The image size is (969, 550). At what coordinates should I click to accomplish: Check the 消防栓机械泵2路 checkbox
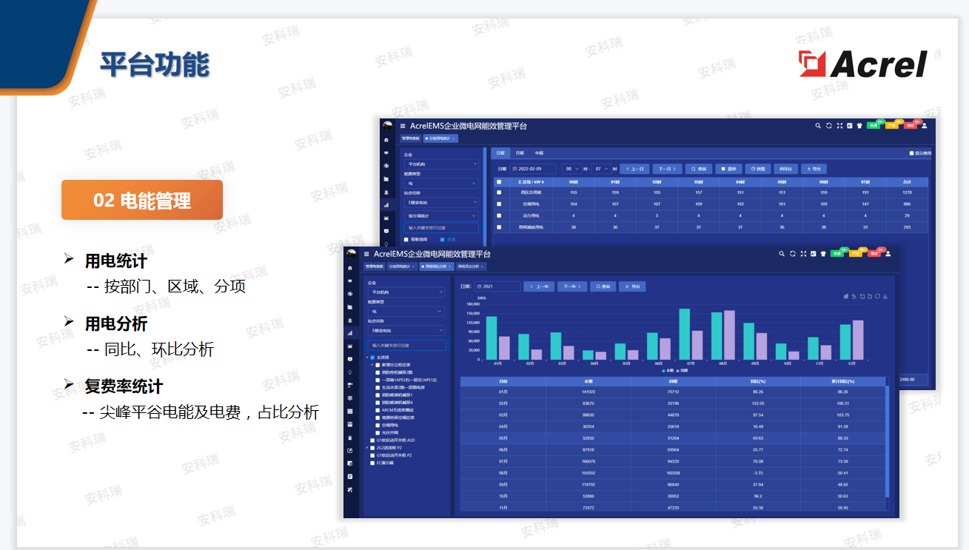point(378,372)
